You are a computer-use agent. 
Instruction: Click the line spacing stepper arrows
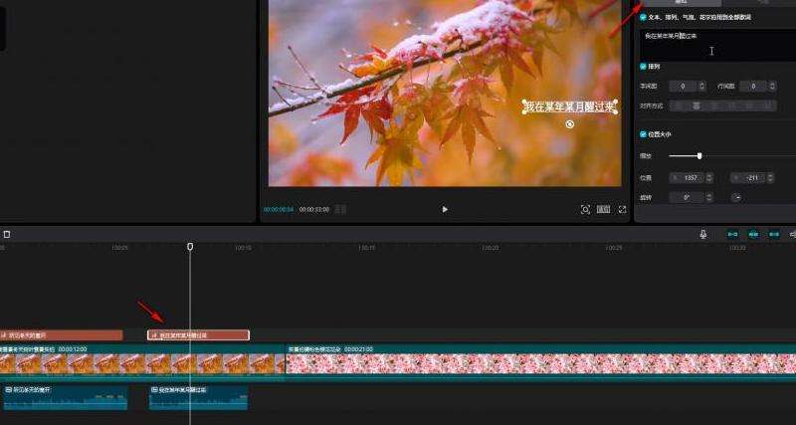click(772, 87)
